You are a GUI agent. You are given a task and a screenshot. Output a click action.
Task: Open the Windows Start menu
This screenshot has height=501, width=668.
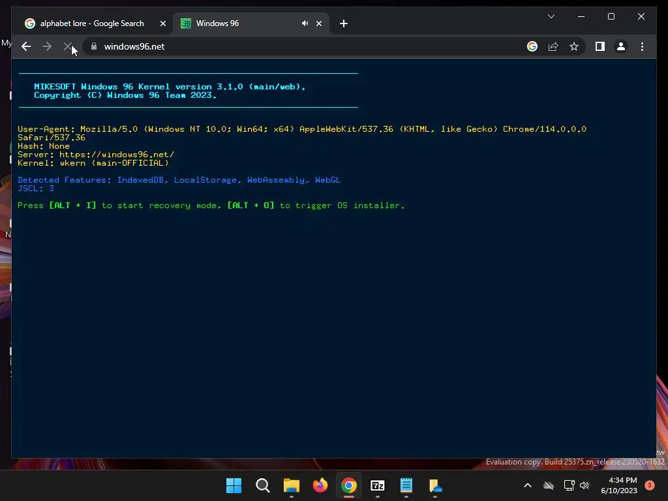click(x=234, y=485)
